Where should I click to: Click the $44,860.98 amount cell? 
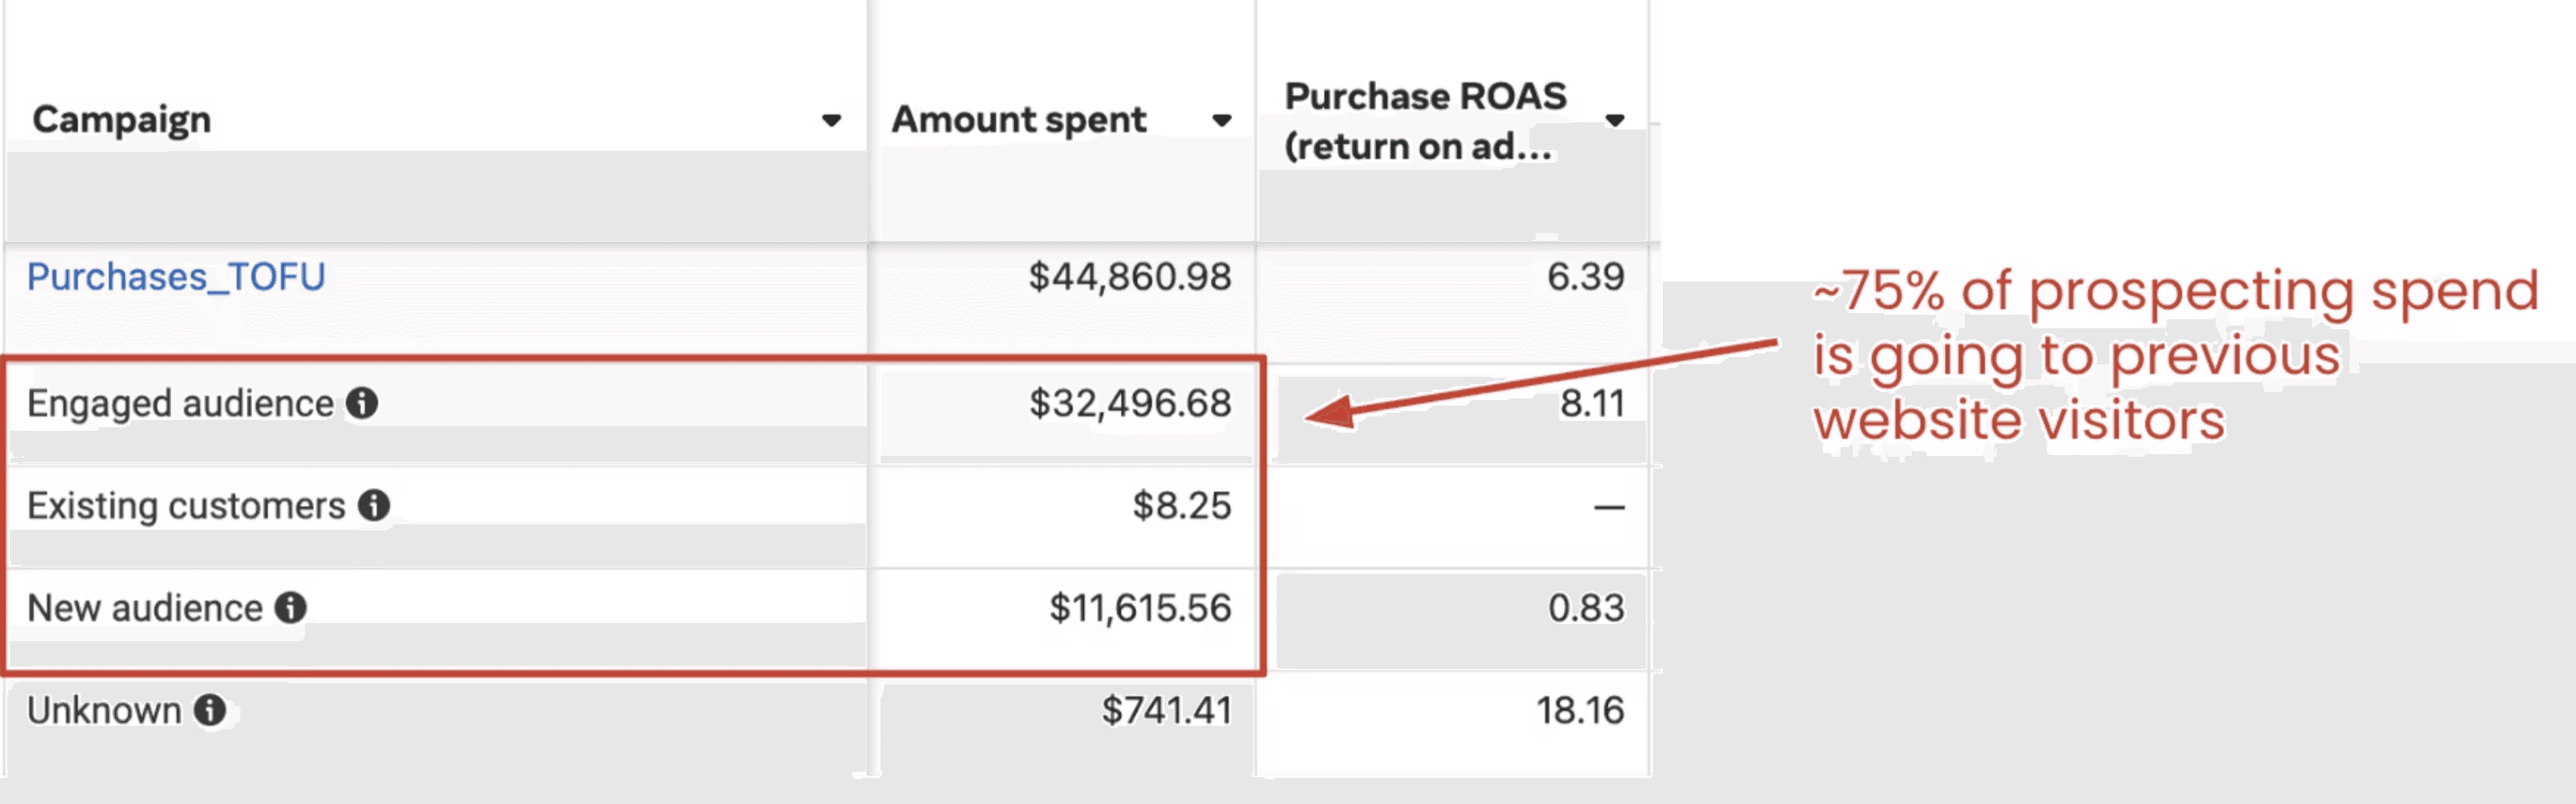pos(1130,277)
